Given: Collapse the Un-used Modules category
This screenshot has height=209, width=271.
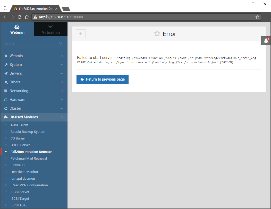Looking at the screenshot, I should [34, 117].
